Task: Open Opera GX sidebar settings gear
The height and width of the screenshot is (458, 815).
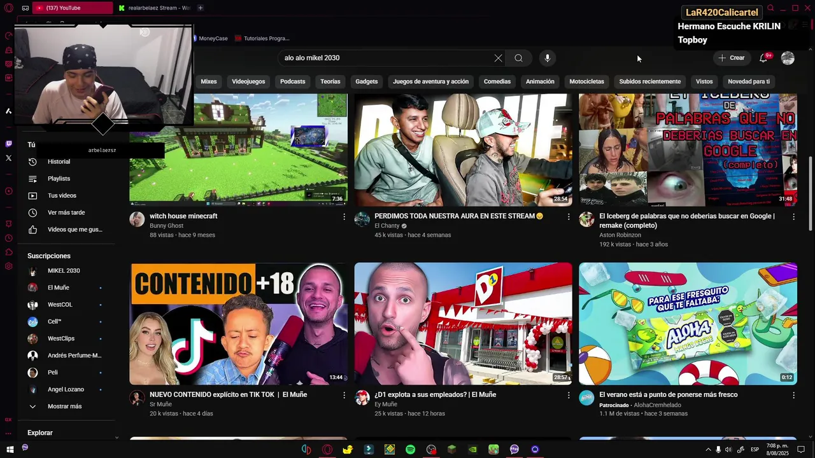Action: 8,266
